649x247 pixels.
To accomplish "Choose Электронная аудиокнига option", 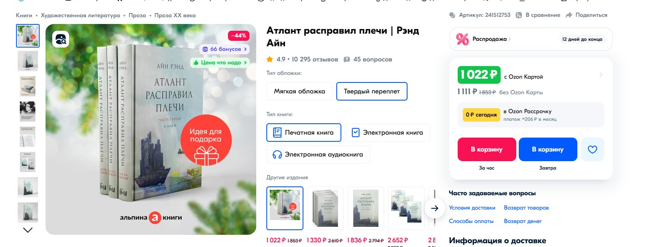I will [318, 154].
